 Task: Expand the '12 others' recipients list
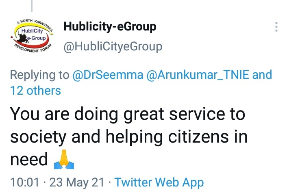point(35,91)
